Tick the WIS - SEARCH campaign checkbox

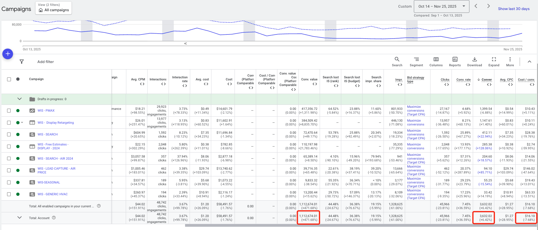click(9, 135)
